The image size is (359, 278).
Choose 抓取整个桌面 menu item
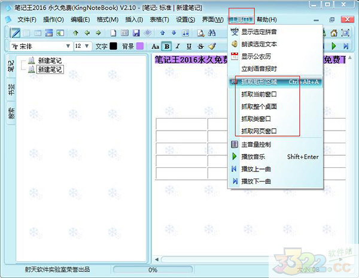(276, 107)
